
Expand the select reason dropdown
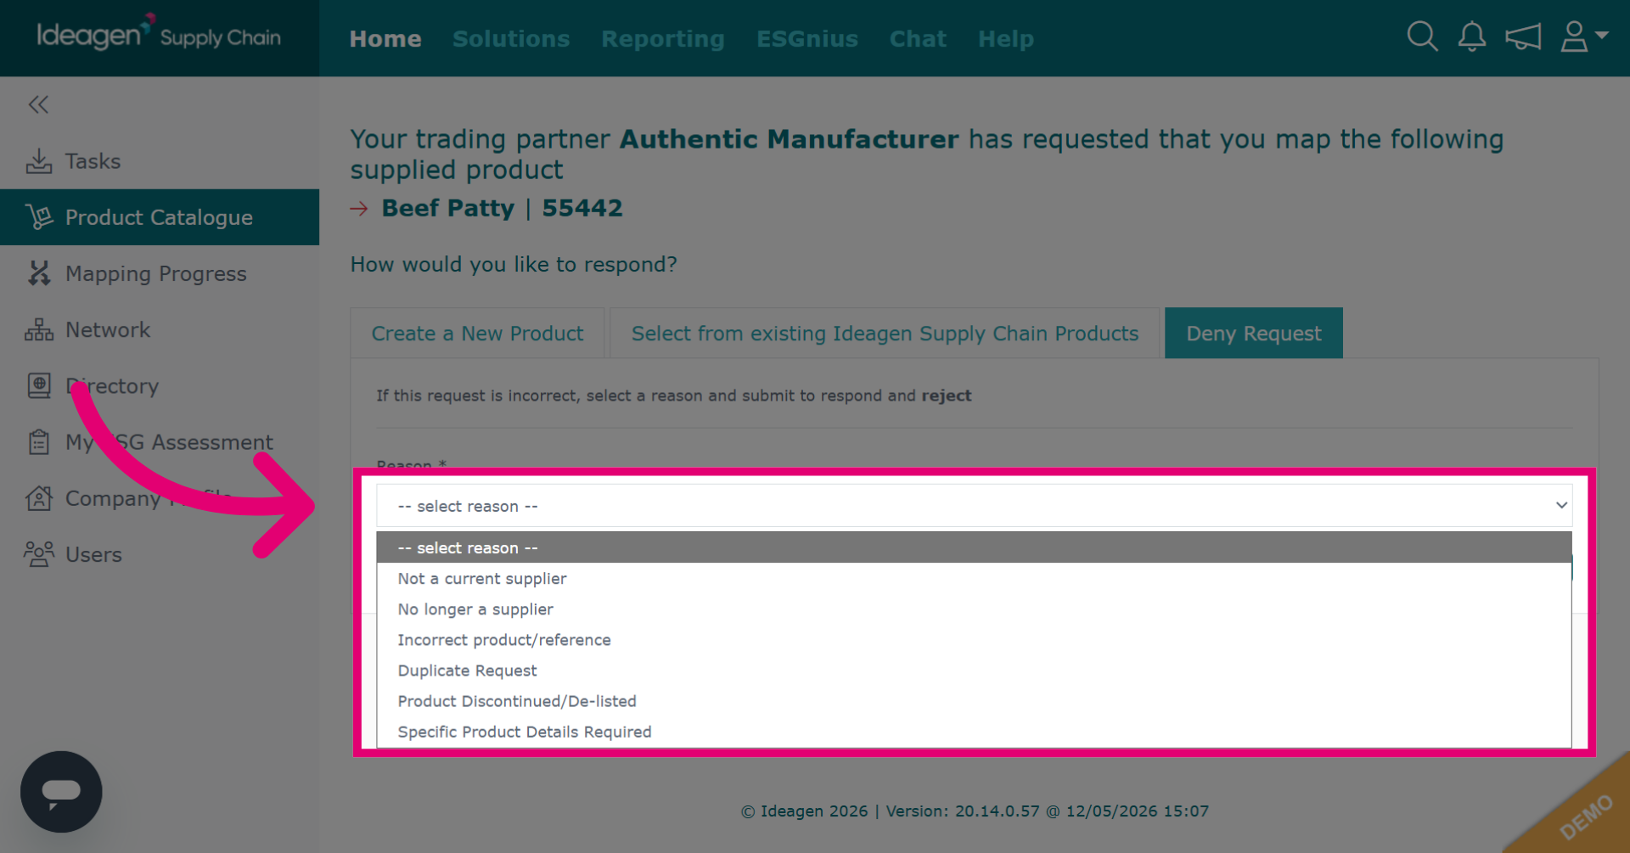pyautogui.click(x=974, y=506)
